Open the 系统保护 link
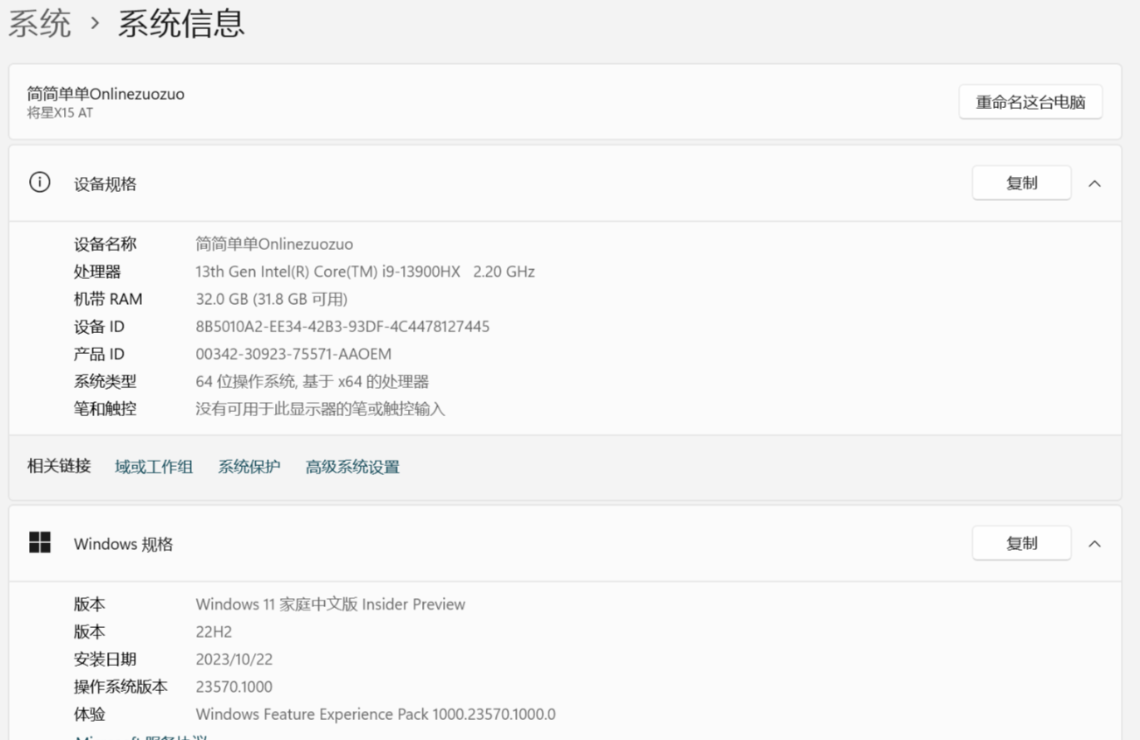Viewport: 1140px width, 740px height. pos(249,467)
